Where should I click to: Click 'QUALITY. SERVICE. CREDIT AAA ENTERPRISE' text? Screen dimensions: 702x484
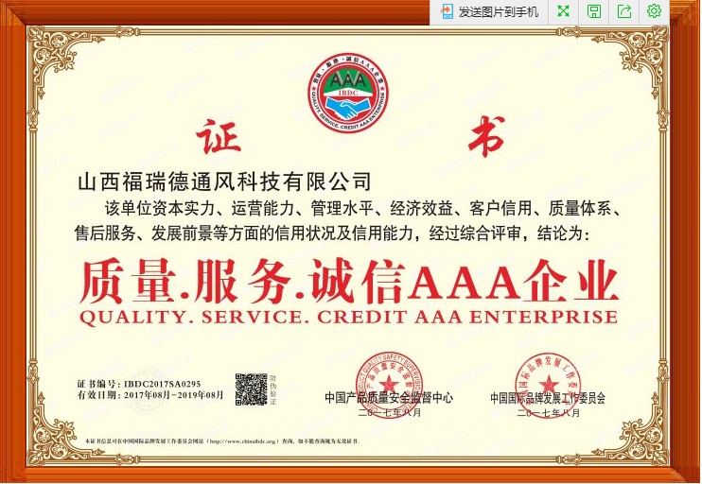coord(349,317)
